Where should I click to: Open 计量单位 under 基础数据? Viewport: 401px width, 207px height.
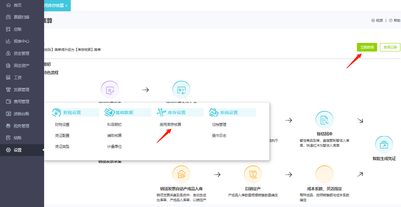tap(114, 146)
